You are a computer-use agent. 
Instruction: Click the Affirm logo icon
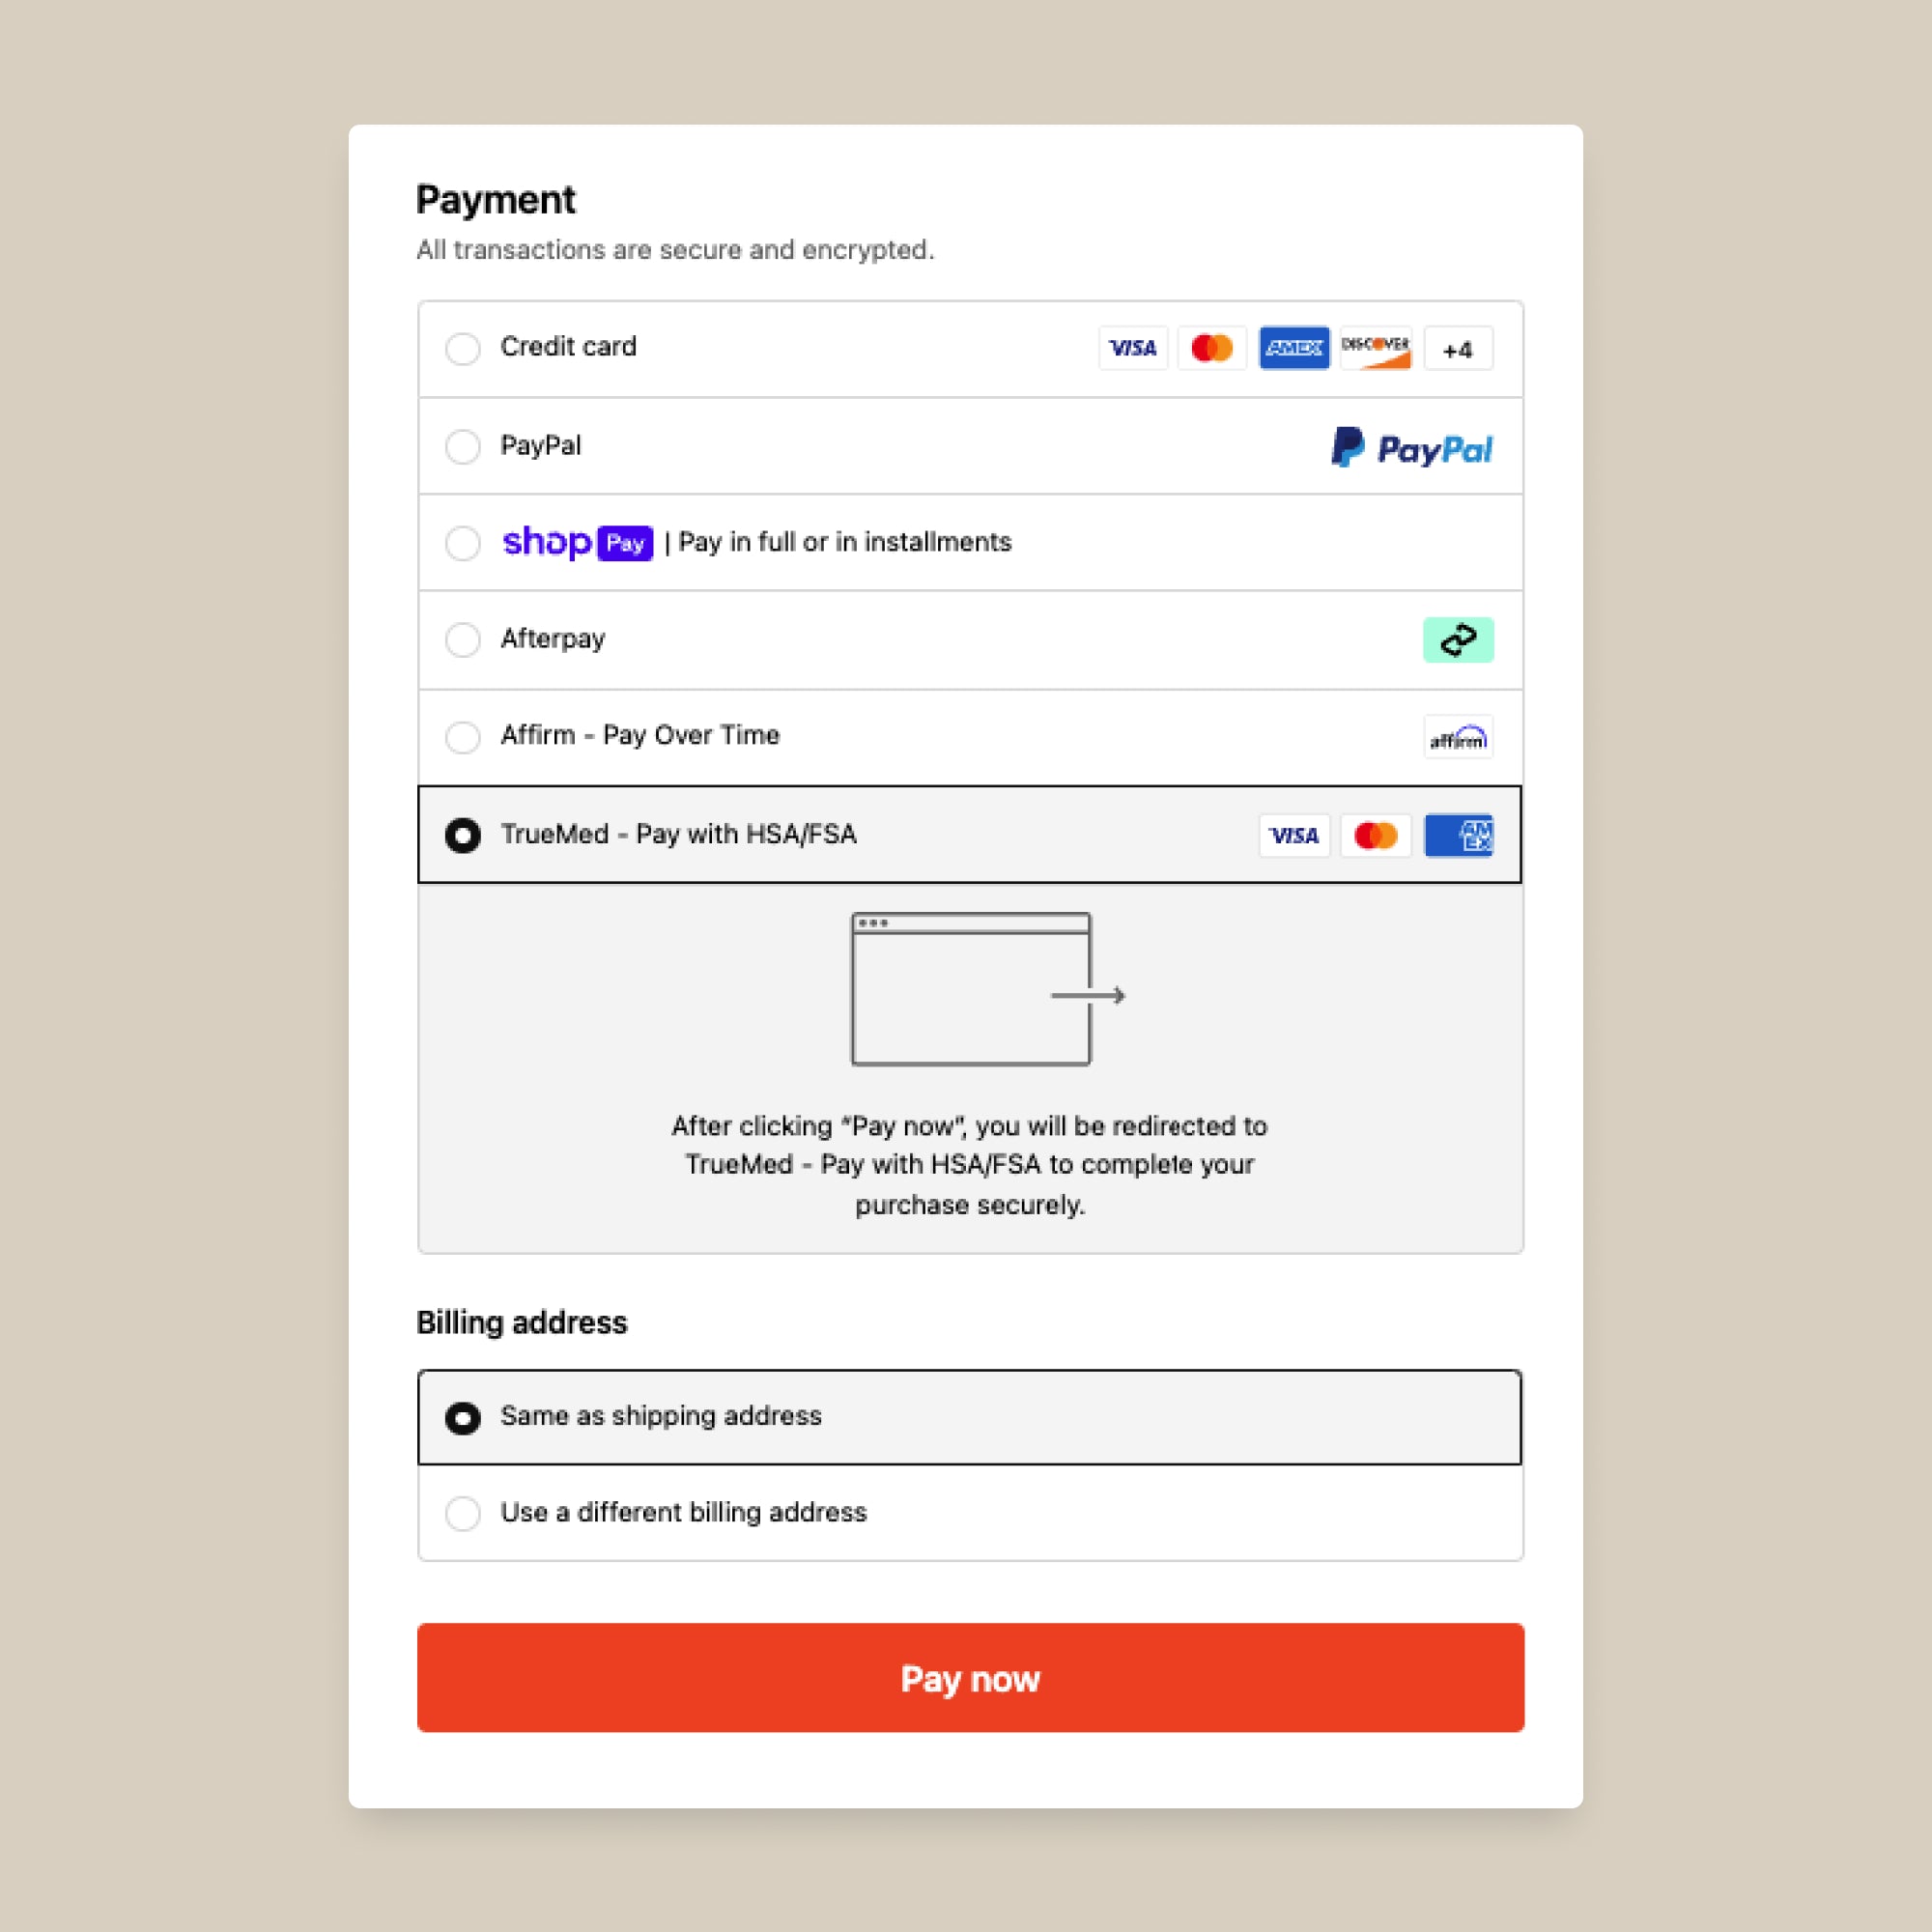(x=1457, y=737)
